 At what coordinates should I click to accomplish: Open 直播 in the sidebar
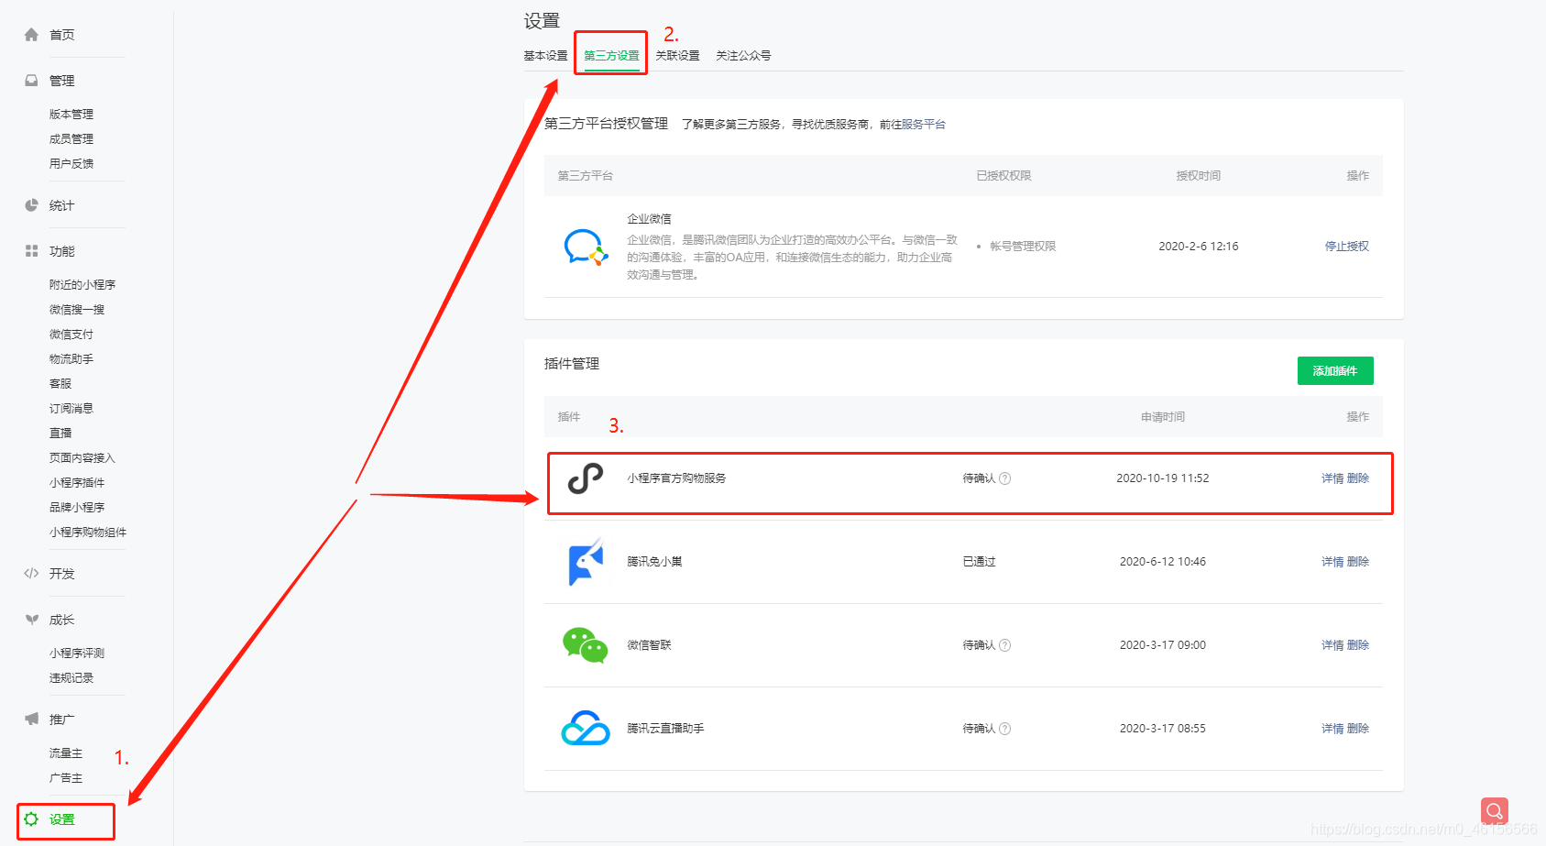[60, 434]
